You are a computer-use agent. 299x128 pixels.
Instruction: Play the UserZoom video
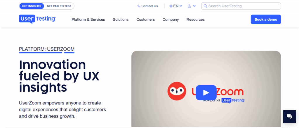(x=206, y=93)
